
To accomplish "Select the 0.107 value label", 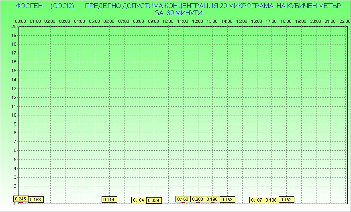I will point(257,200).
